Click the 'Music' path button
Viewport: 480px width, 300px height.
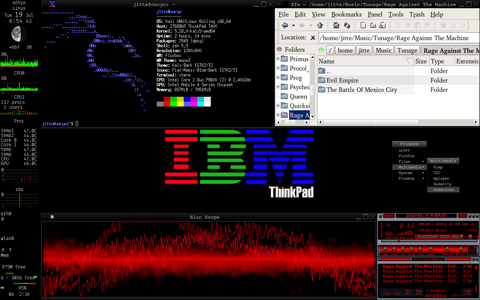[384, 50]
